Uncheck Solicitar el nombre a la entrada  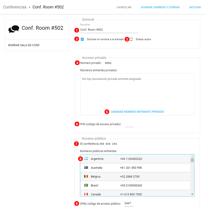tap(82, 39)
